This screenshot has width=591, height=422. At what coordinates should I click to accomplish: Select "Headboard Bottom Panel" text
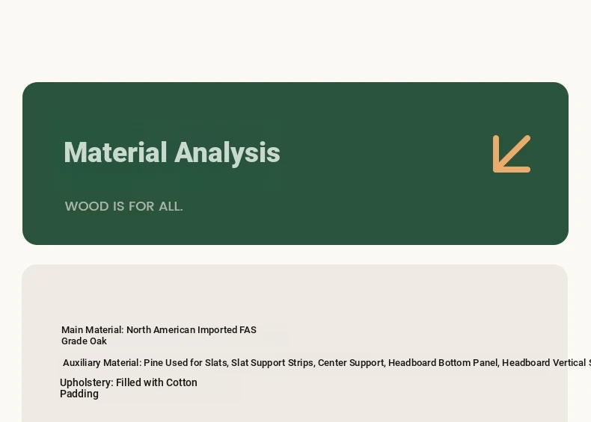pyautogui.click(x=443, y=363)
